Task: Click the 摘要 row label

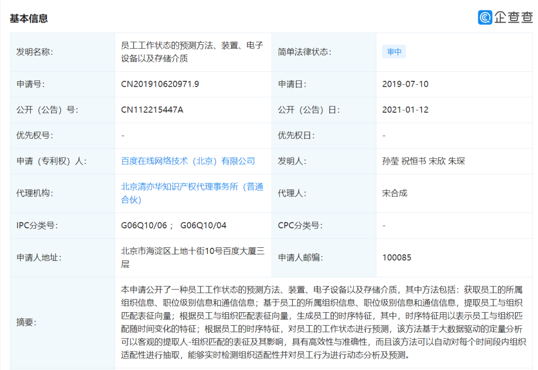Action: (26, 323)
